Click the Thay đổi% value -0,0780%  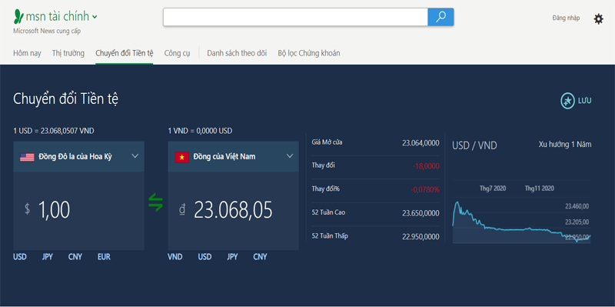pyautogui.click(x=425, y=190)
